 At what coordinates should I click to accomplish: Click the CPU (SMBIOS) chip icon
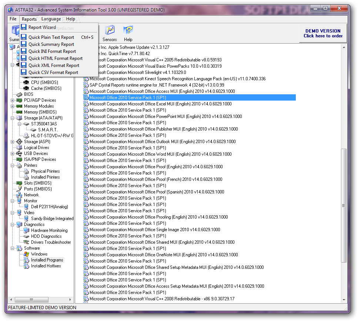click(x=26, y=82)
